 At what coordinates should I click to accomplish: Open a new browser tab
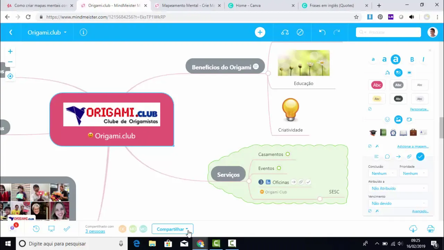[x=379, y=6]
